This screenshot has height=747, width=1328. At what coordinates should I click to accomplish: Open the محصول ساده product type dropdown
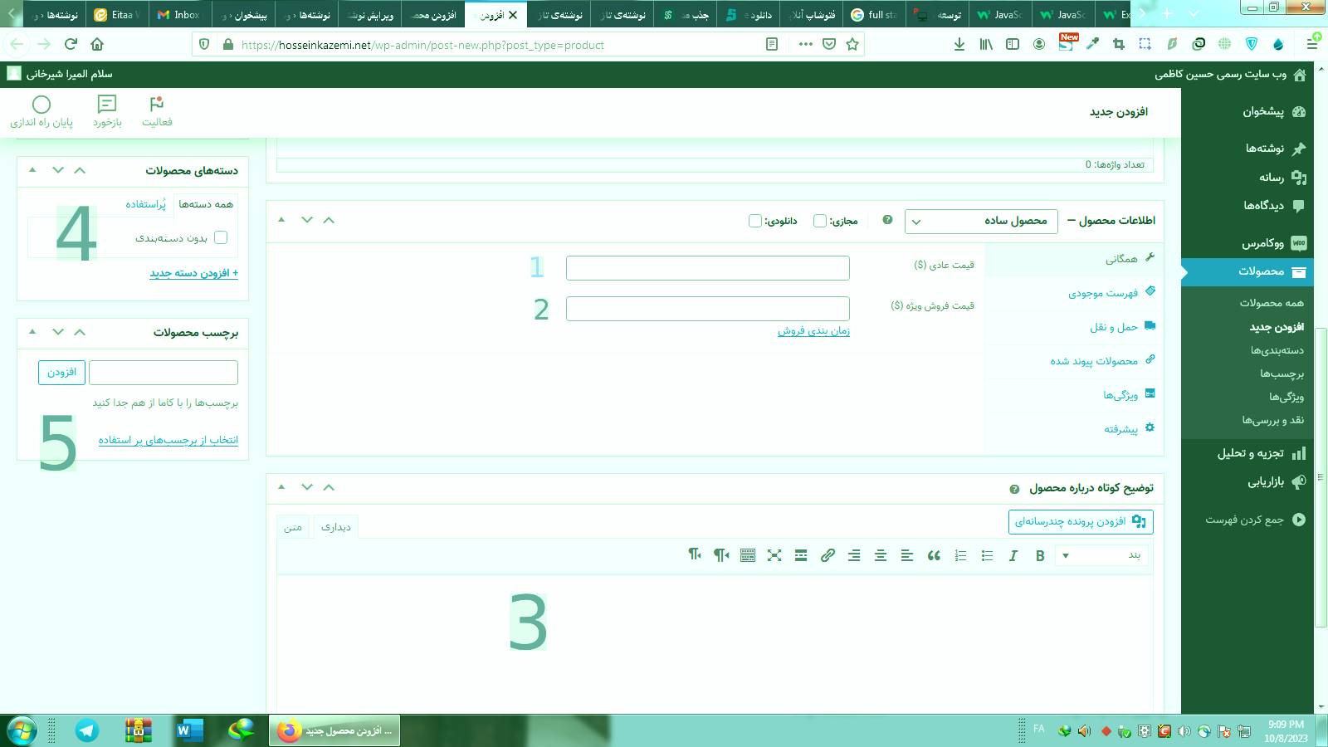[x=981, y=221]
